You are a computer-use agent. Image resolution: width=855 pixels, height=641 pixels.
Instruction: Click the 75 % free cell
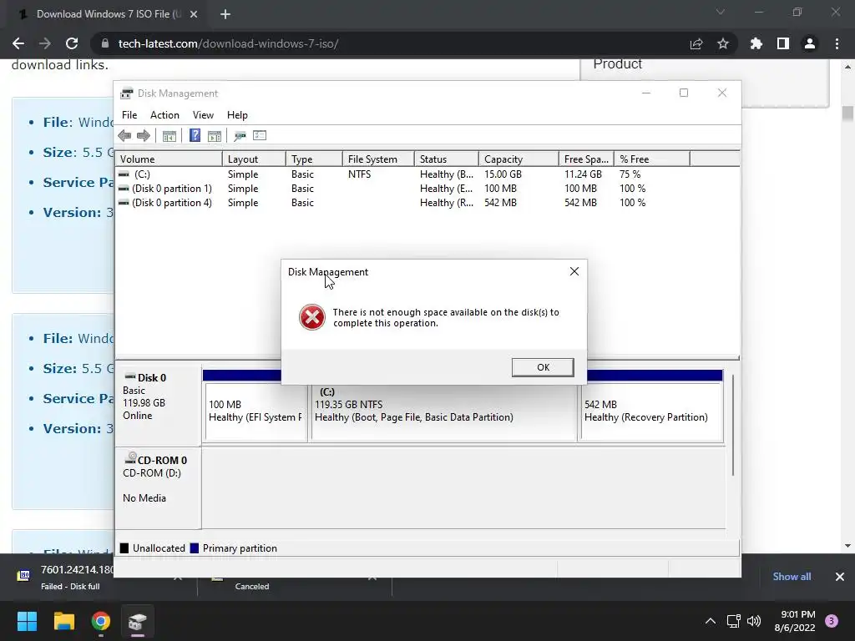(x=630, y=174)
